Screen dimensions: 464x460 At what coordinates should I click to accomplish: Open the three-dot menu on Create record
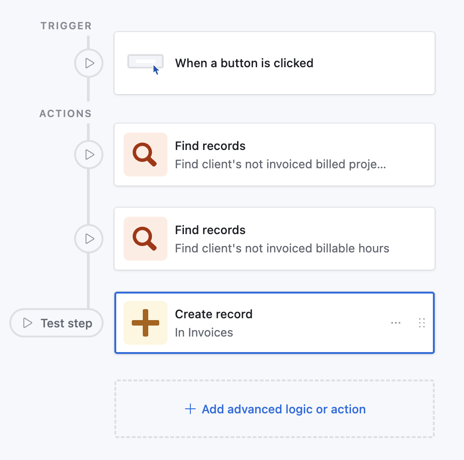pos(395,323)
